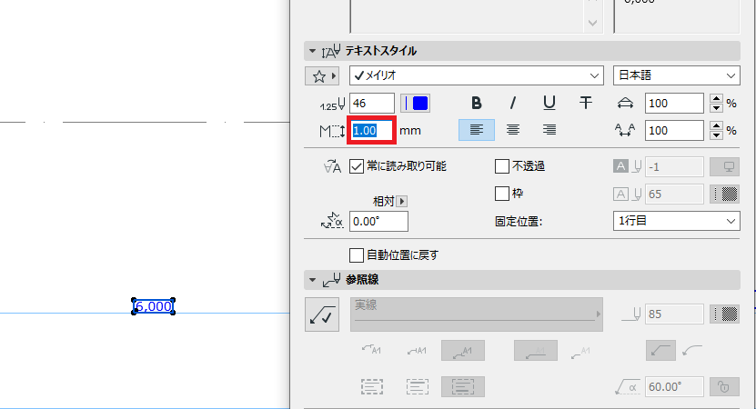Screen dimensions: 756x409
Task: Open the 相対 angle mode arrow
Action: pos(401,202)
